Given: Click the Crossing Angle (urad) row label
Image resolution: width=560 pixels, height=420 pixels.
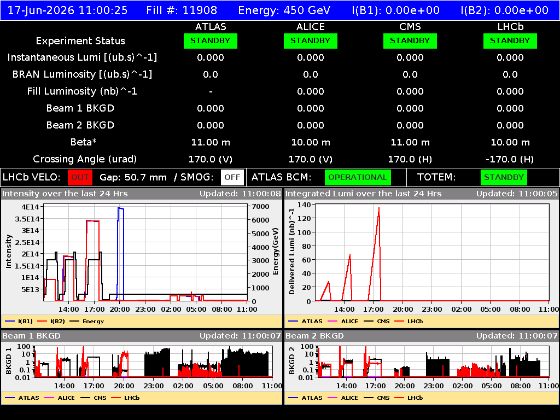Looking at the screenshot, I should pos(85,159).
